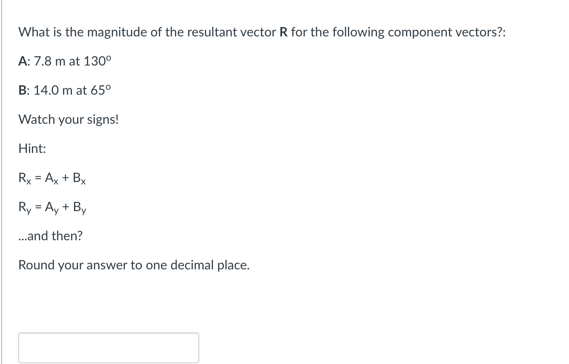The width and height of the screenshot is (569, 364).
Task: Select the bold B label
Action: tap(23, 90)
